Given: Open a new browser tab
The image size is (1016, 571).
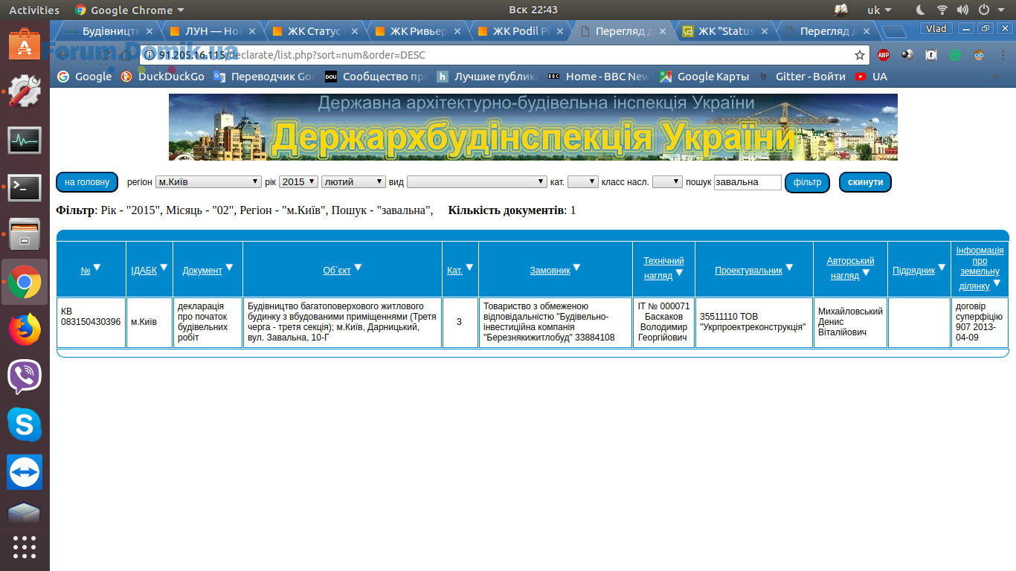Looking at the screenshot, I should coord(894,31).
